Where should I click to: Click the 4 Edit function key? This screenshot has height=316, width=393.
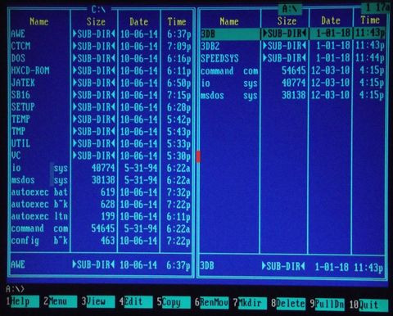click(x=136, y=302)
